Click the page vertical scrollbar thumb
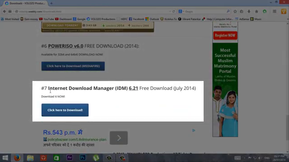 tap(288, 127)
